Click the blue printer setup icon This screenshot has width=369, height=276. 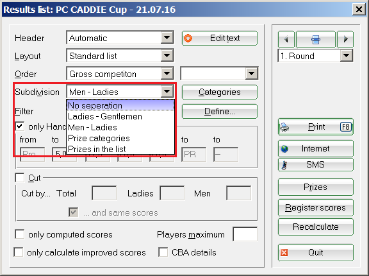(316, 39)
